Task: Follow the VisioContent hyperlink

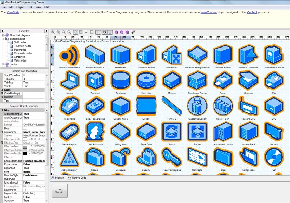Action: click(209, 12)
